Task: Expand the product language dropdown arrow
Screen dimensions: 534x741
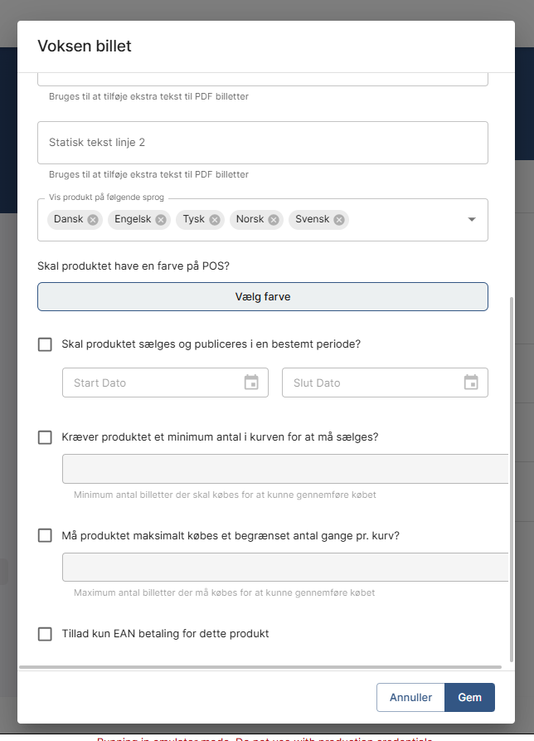Action: tap(472, 220)
